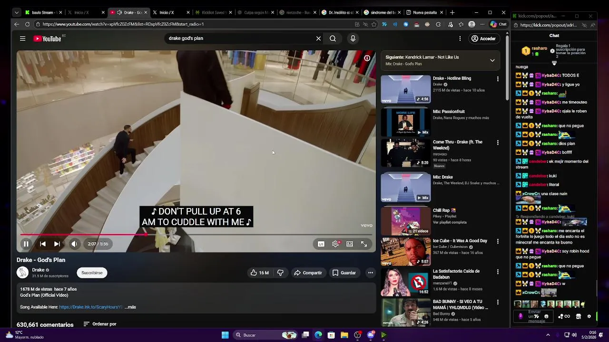Open Copilot Chat in the browser toolbar
Screen dimensions: 609x342
498,24
